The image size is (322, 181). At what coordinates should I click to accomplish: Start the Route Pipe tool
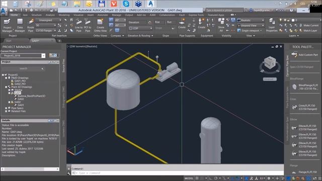coord(31,25)
